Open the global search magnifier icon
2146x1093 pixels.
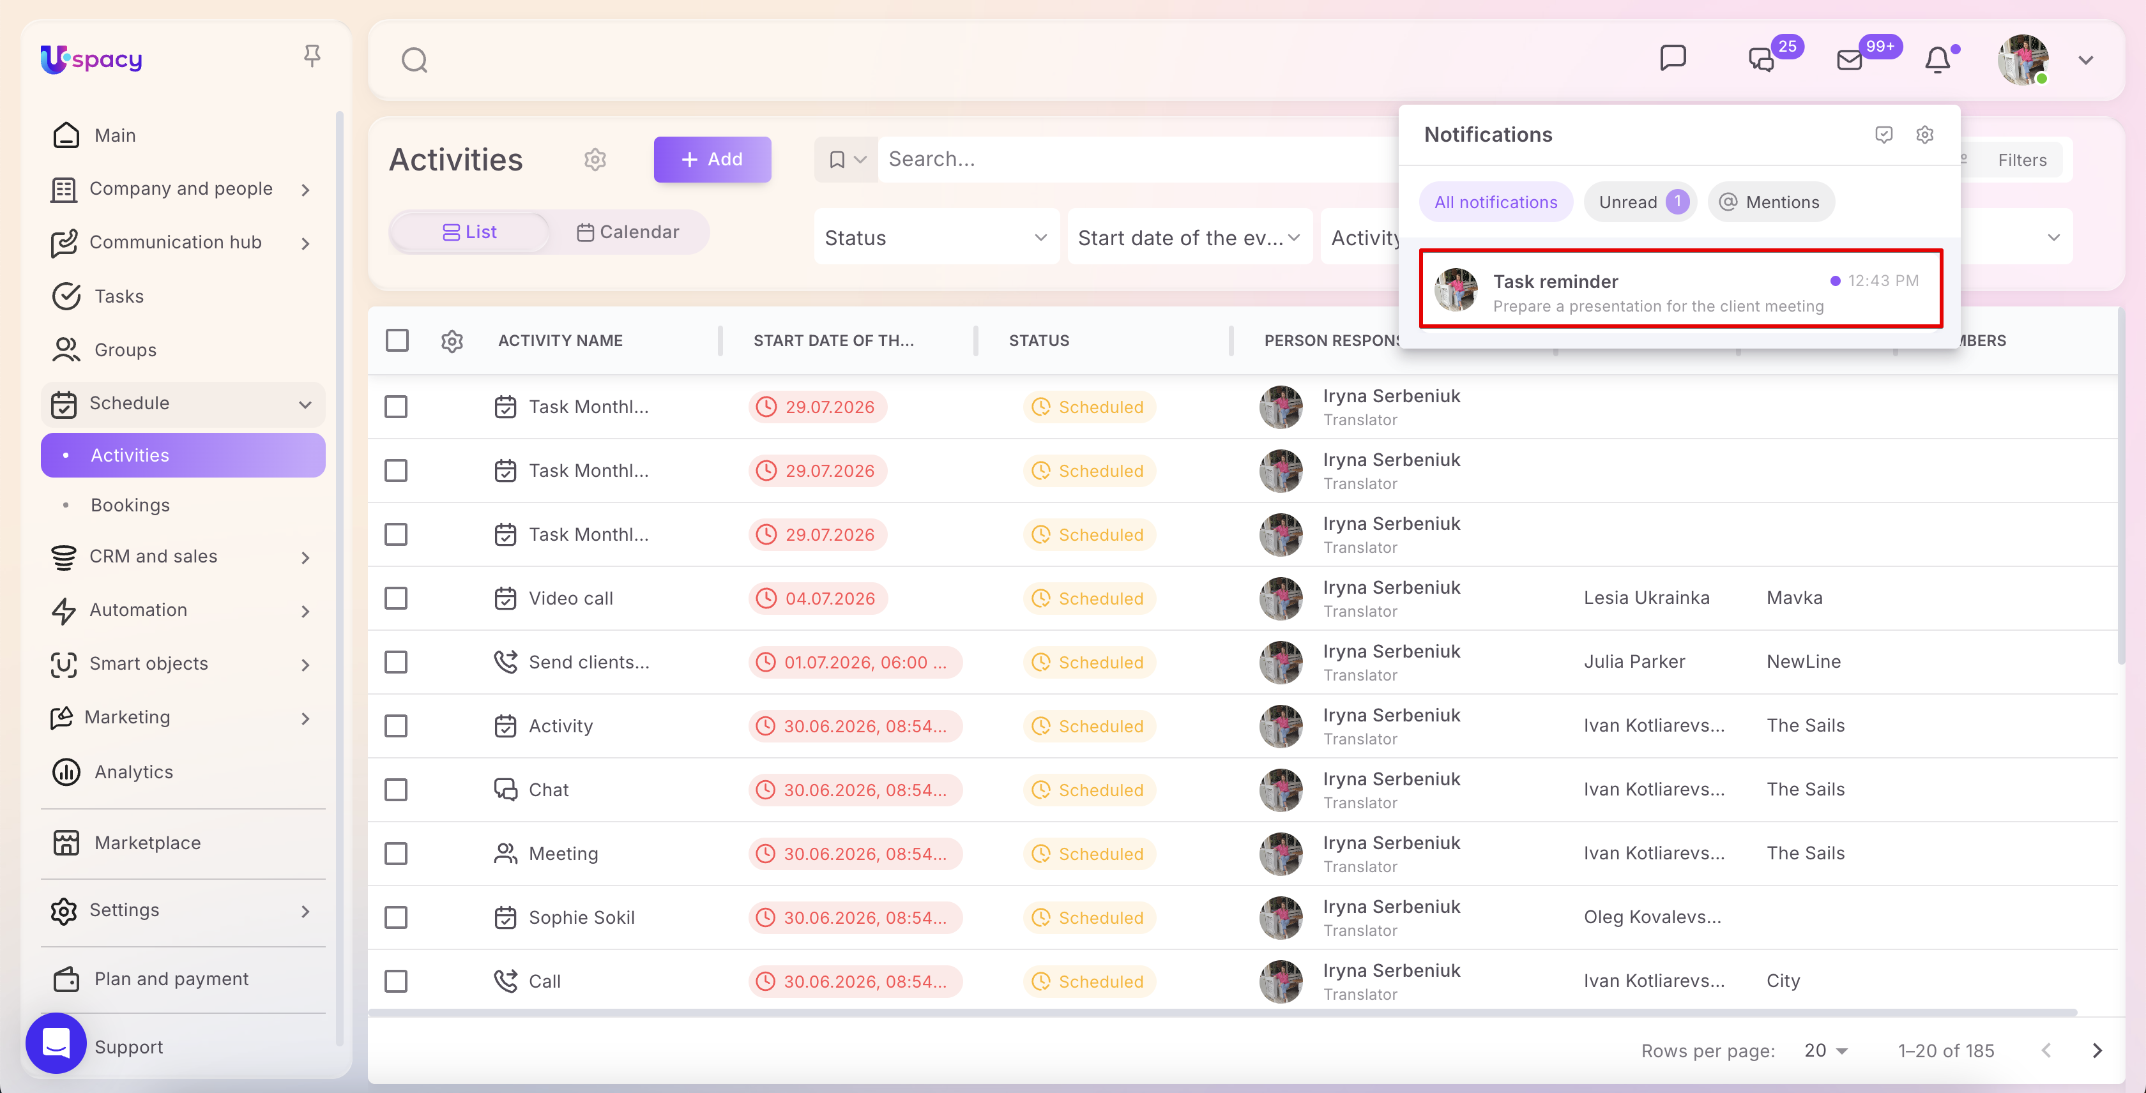pyautogui.click(x=414, y=60)
